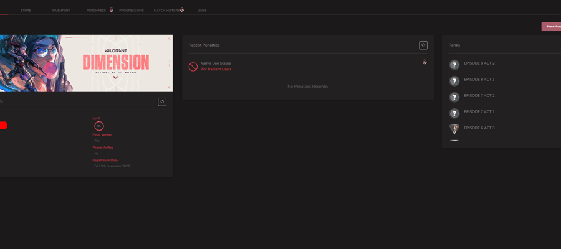
Task: Click the Phone Verified 'No' value
Action: (96, 154)
